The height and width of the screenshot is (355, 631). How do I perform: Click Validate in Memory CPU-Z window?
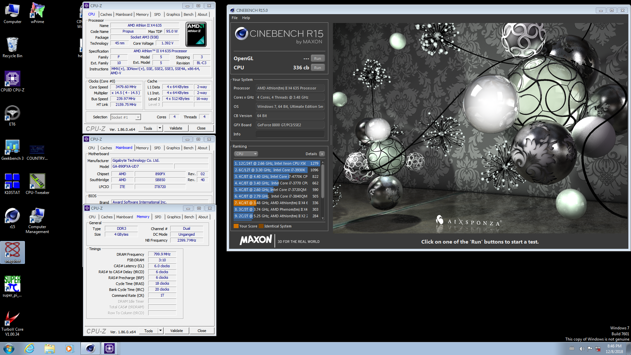pos(176,331)
